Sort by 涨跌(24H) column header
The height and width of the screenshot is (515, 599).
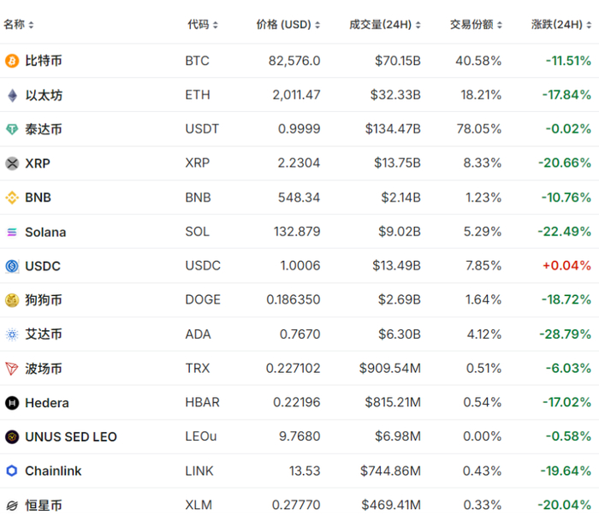pos(560,25)
